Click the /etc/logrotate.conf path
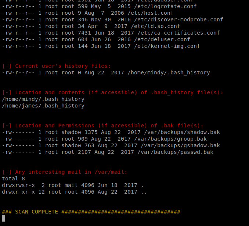Viewport: 249px width, 226px height. click(x=165, y=6)
